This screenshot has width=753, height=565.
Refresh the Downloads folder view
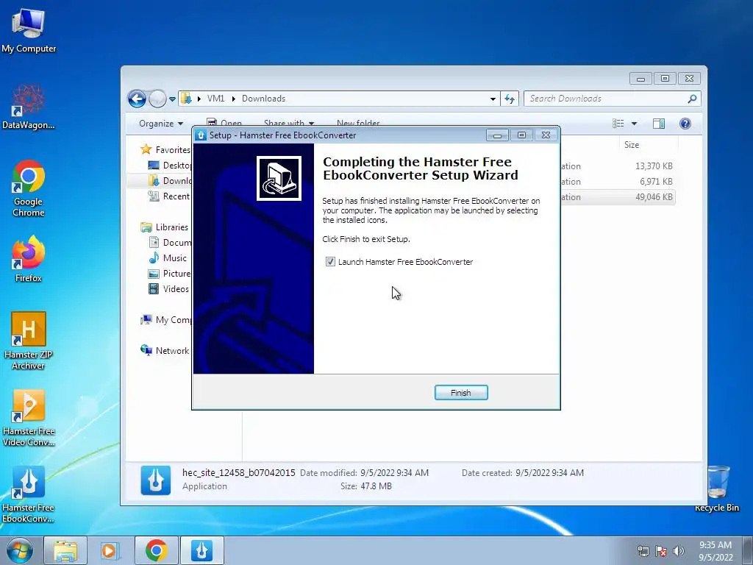coord(510,99)
